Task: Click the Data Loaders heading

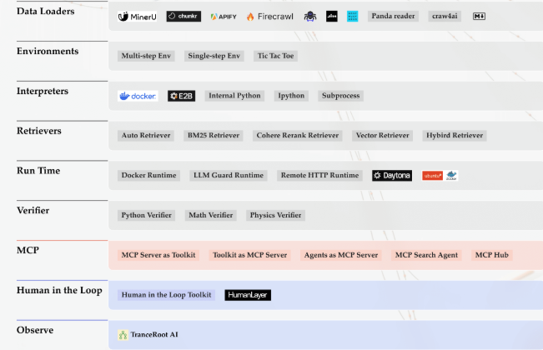Action: tap(45, 12)
